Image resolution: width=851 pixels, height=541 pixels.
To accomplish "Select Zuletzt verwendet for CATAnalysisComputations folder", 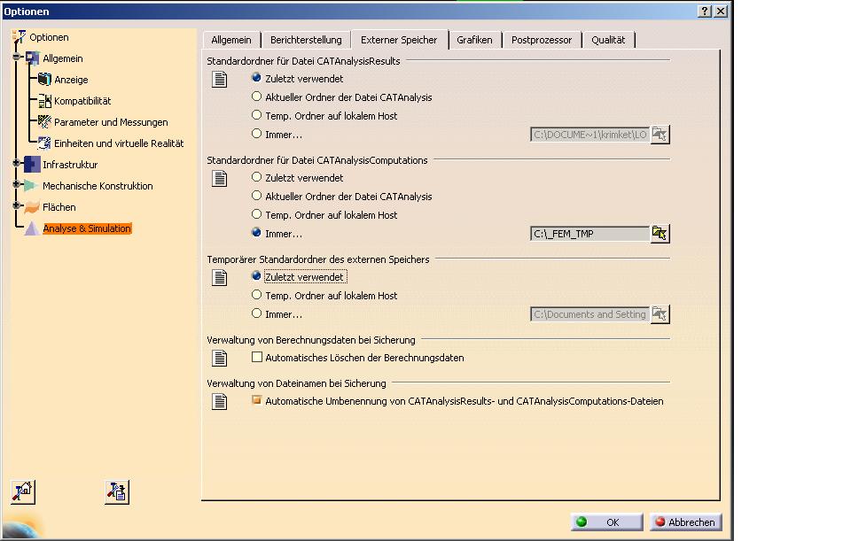I will (x=257, y=177).
